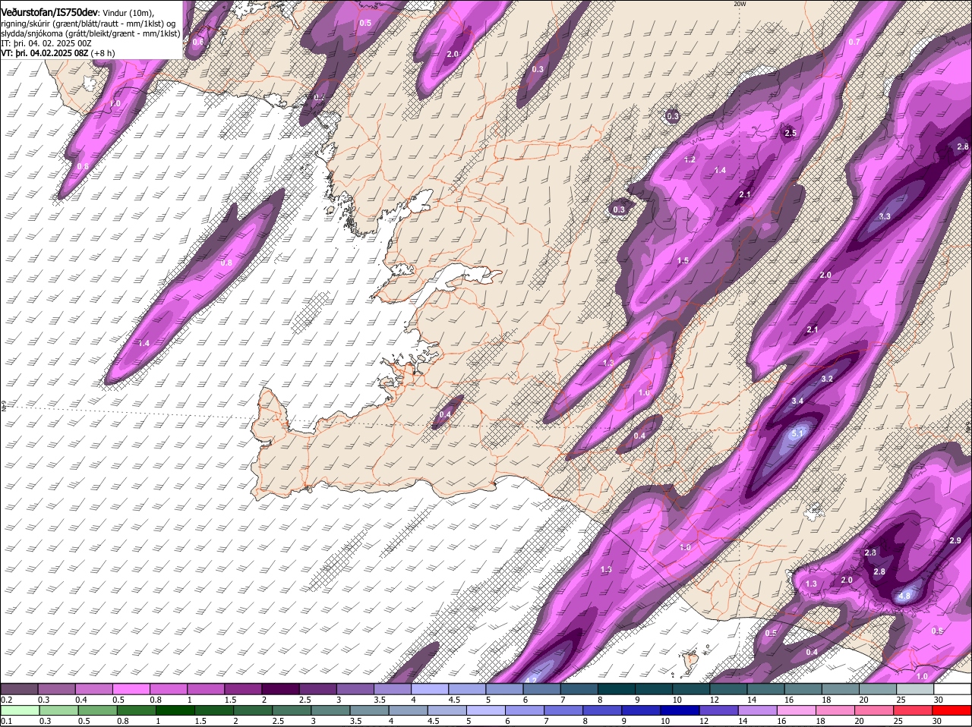The width and height of the screenshot is (972, 727).
Task: Pick the dark mauve 0.2 swatch in upper legend
Action: tap(19, 690)
